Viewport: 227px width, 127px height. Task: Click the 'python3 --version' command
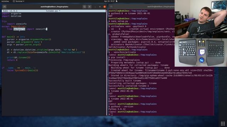[122, 107]
